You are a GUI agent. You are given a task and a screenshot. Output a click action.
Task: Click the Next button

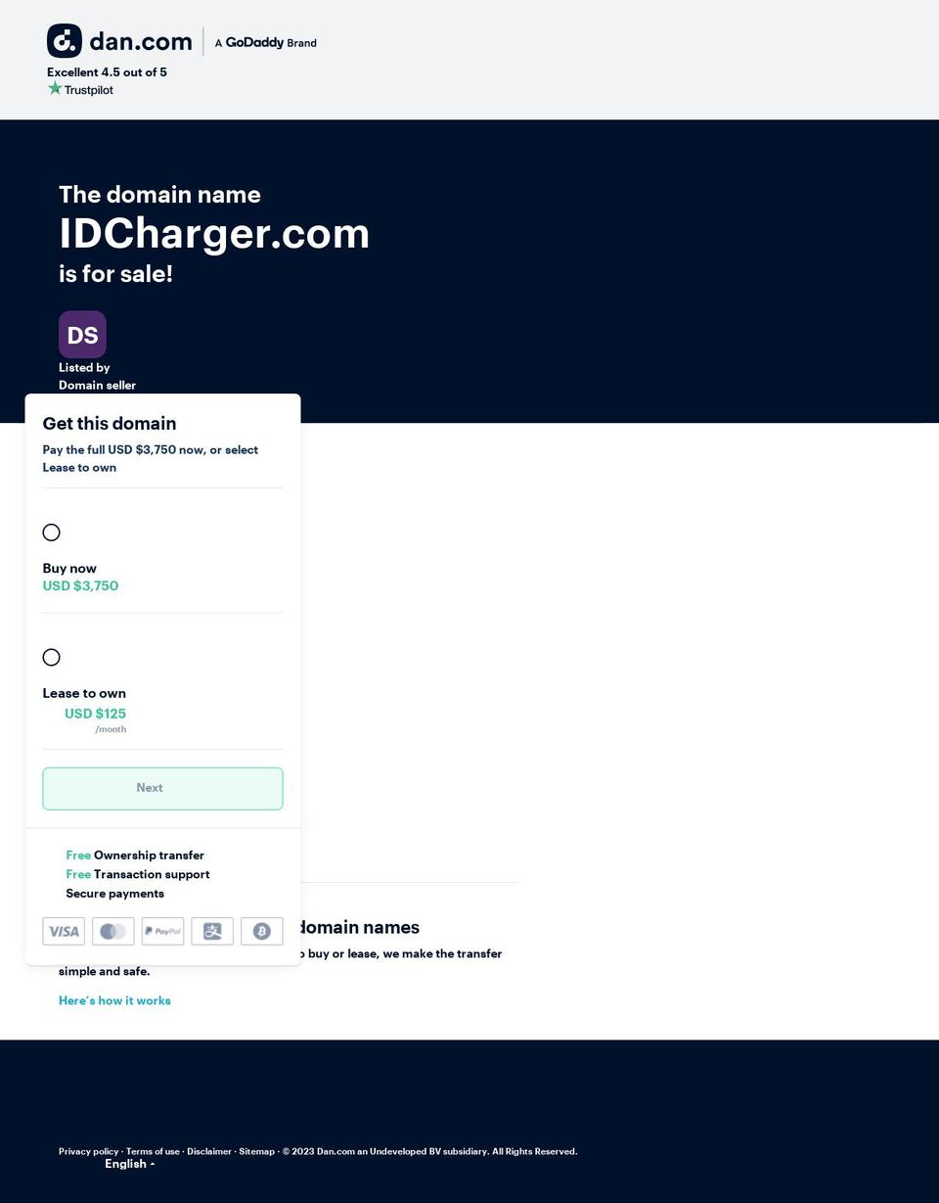(x=162, y=788)
